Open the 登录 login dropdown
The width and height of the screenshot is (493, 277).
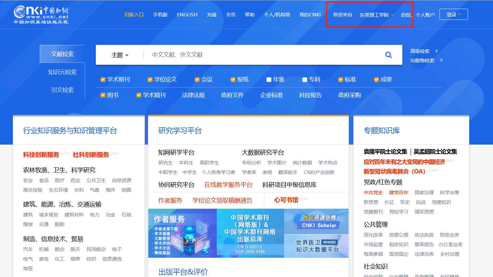point(454,14)
